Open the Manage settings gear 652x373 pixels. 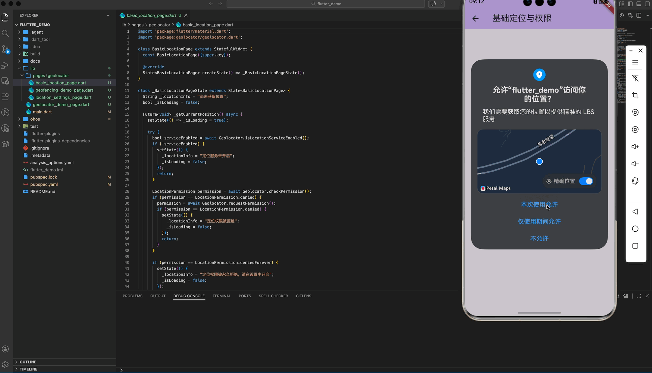point(5,365)
